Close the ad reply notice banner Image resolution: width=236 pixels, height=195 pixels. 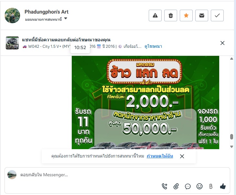(x=222, y=43)
